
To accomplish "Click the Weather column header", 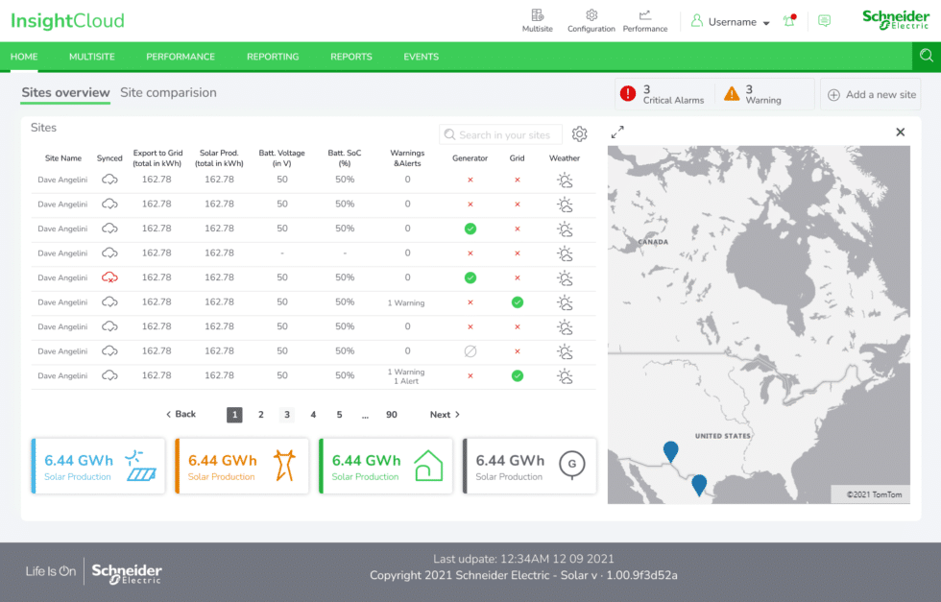I will click(x=565, y=157).
